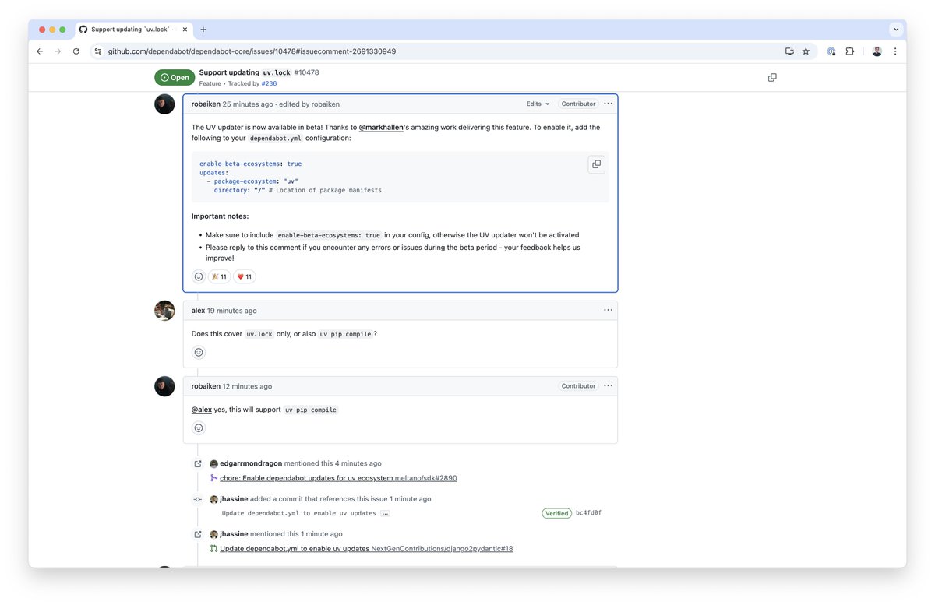This screenshot has width=935, height=605.
Task: Click the green Open status badge
Action: [x=175, y=78]
